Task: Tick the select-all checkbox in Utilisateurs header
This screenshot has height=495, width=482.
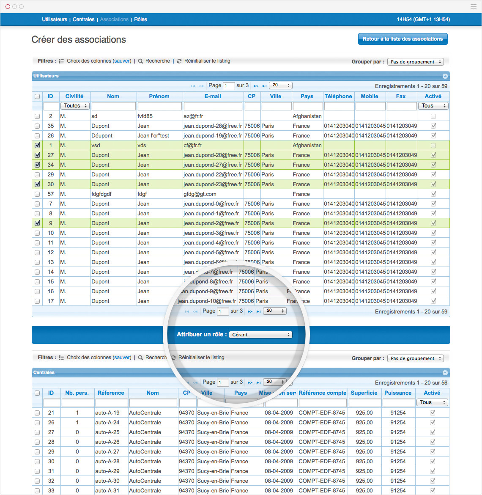Action: pyautogui.click(x=37, y=96)
